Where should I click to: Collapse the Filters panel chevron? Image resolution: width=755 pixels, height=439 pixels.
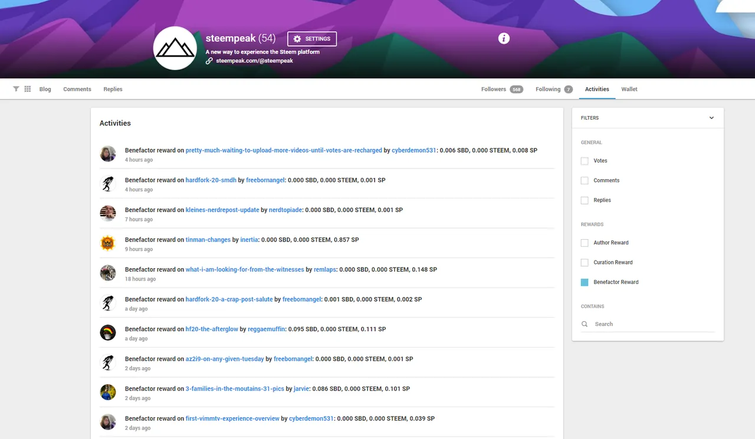(x=711, y=118)
